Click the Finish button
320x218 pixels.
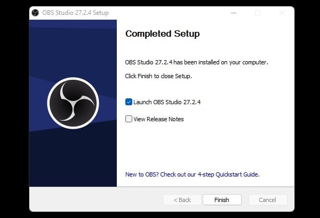(x=222, y=200)
